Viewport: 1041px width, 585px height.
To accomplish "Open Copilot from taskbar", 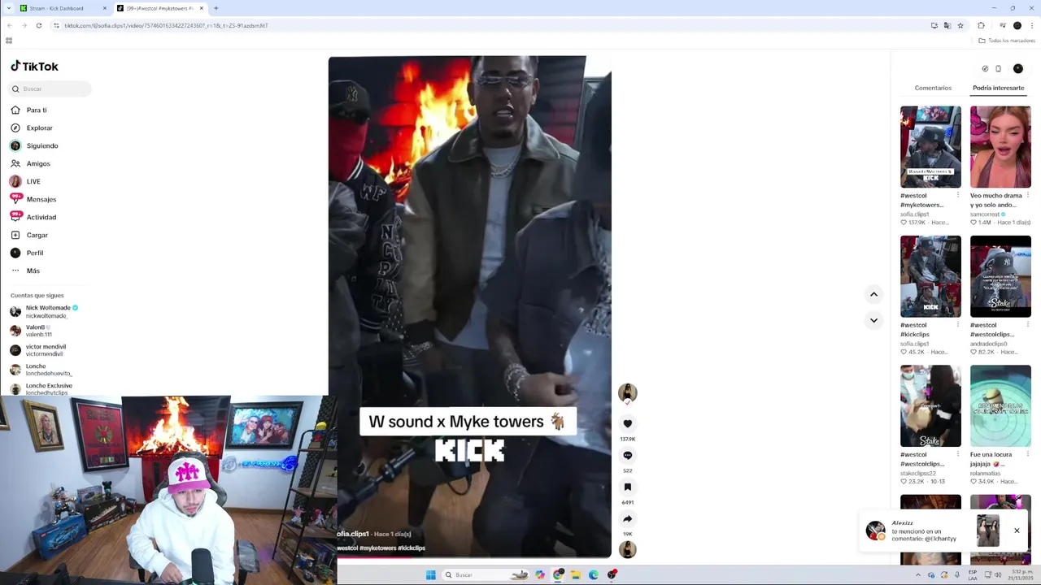I will coord(540,574).
